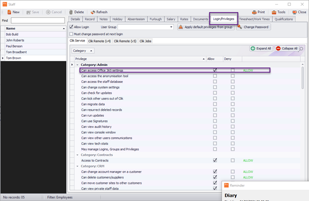Click the red Collapse All minus icon
Viewport: 309px width, 201px height.
coord(278,48)
